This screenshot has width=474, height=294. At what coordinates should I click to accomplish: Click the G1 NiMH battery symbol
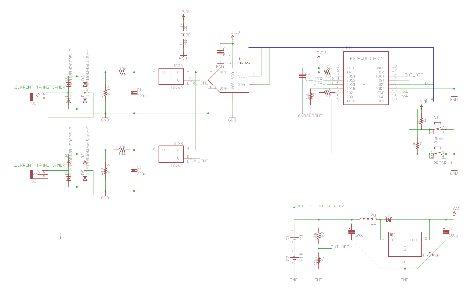pos(294,238)
